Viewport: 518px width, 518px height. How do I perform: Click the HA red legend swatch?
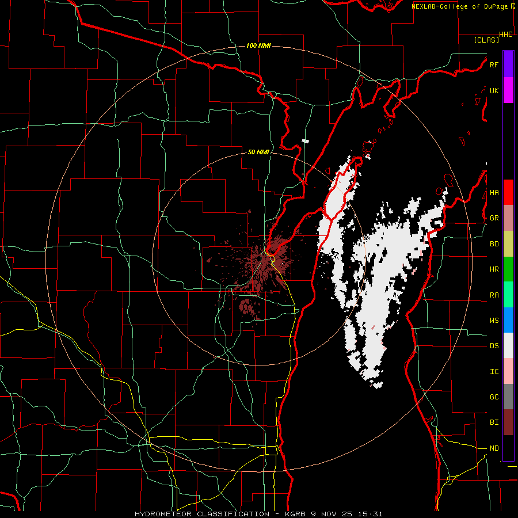point(508,192)
